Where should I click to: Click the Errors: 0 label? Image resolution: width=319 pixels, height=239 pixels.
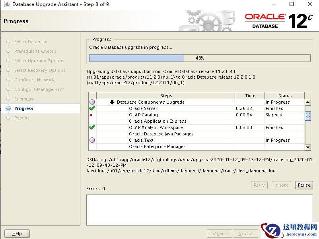click(x=95, y=189)
